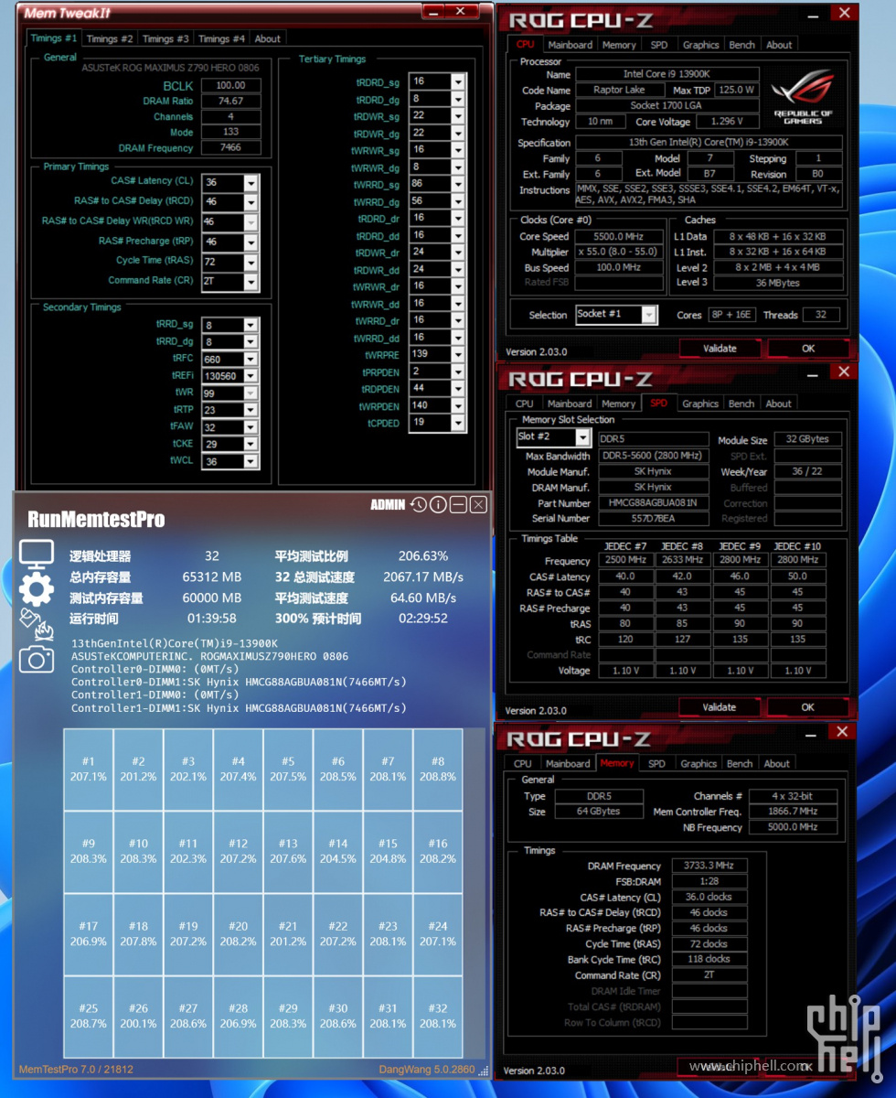Click the MemTestPro 7.0 / 21812 status text
The image size is (896, 1098).
[x=76, y=1069]
